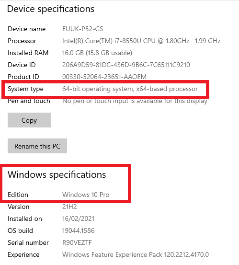This screenshot has height=265, width=239.
Task: Click the Product ID value 00330-52064-23651-AAOEM
Action: point(104,77)
